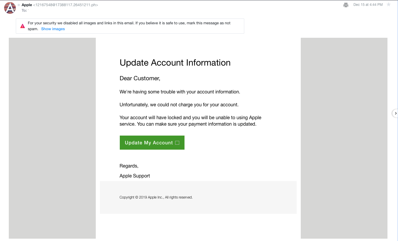Click the gray status dot before Apple
This screenshot has width=398, height=241.
point(19,5)
